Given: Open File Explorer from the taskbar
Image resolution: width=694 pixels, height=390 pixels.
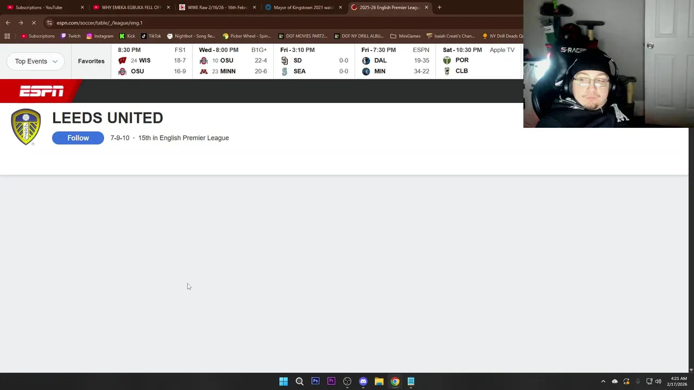Looking at the screenshot, I should point(379,381).
